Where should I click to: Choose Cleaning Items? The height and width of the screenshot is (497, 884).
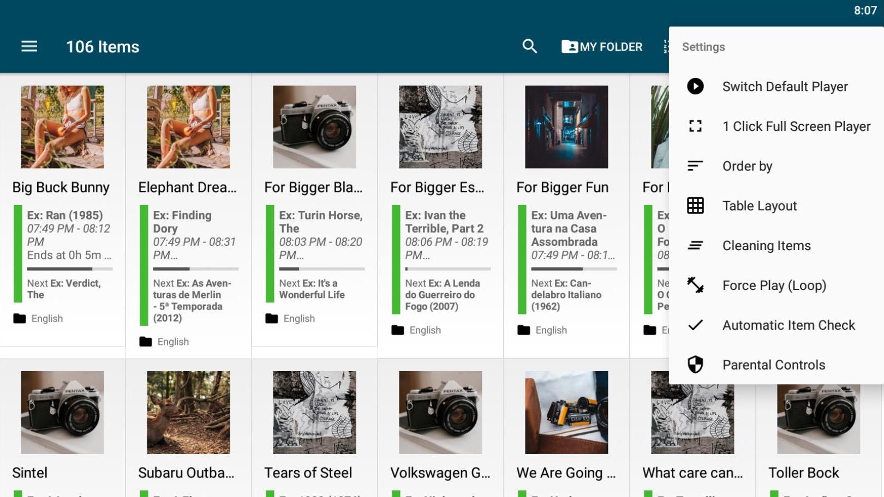point(776,245)
